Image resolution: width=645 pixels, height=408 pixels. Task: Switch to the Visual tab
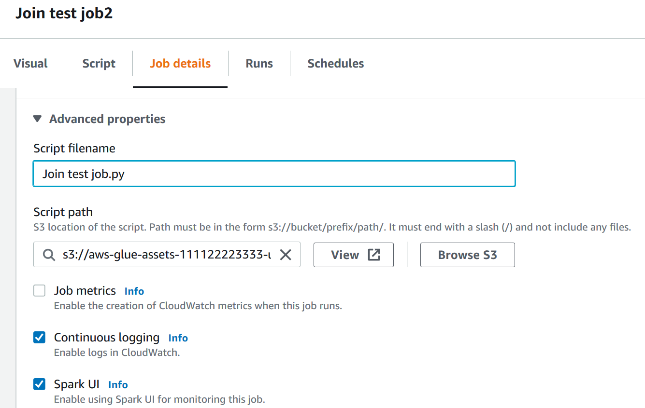(30, 63)
